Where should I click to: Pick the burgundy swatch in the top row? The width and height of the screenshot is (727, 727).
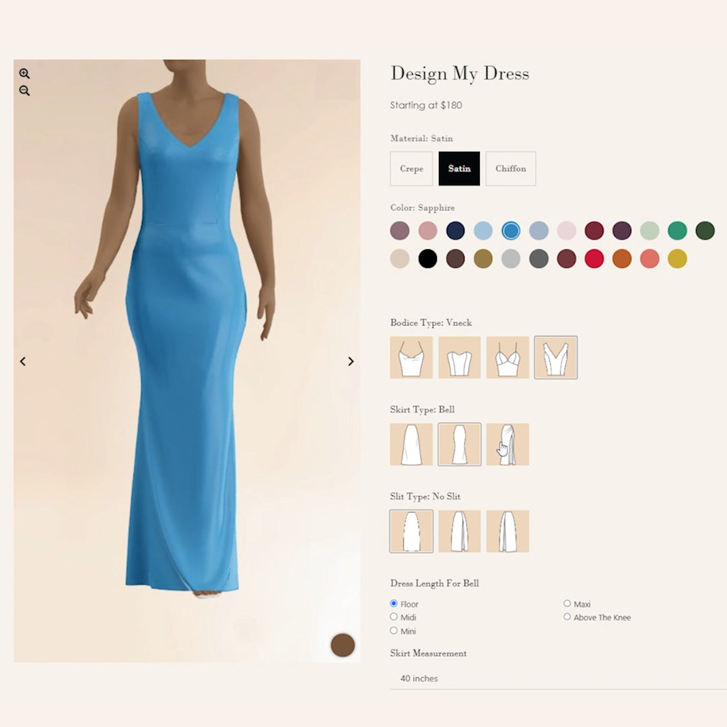click(594, 230)
